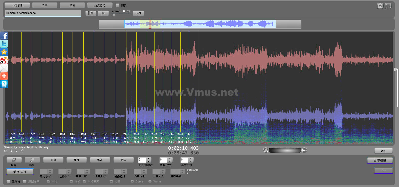Switch to the 频谱 view

click(72, 5)
